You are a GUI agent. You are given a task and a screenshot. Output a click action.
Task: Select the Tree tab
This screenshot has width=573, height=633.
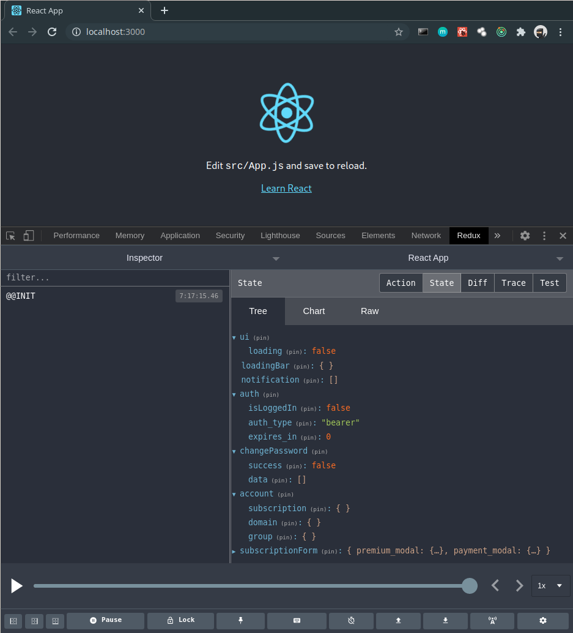[x=258, y=311]
